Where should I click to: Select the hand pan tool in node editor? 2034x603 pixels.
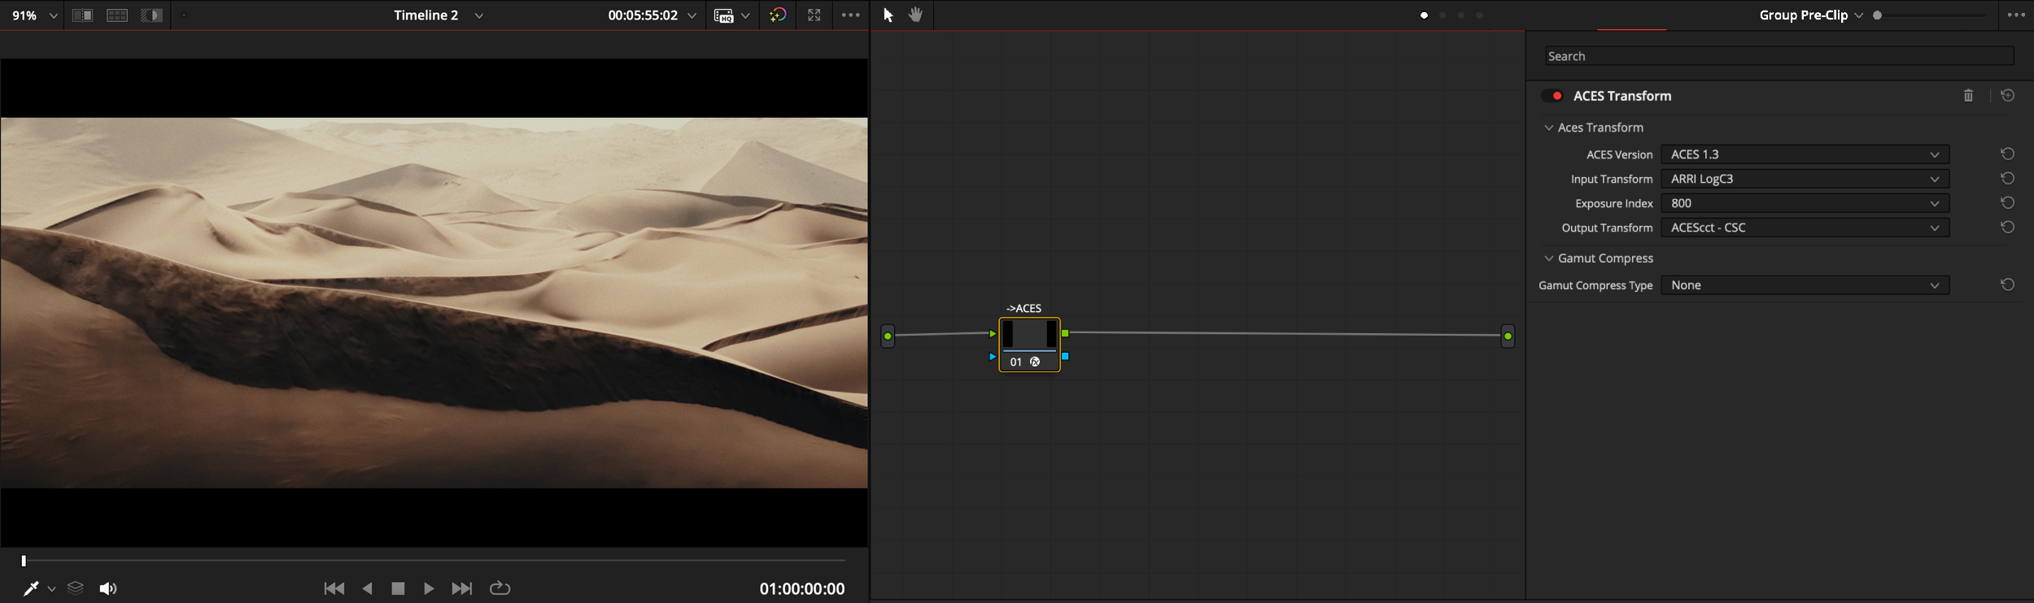point(915,15)
